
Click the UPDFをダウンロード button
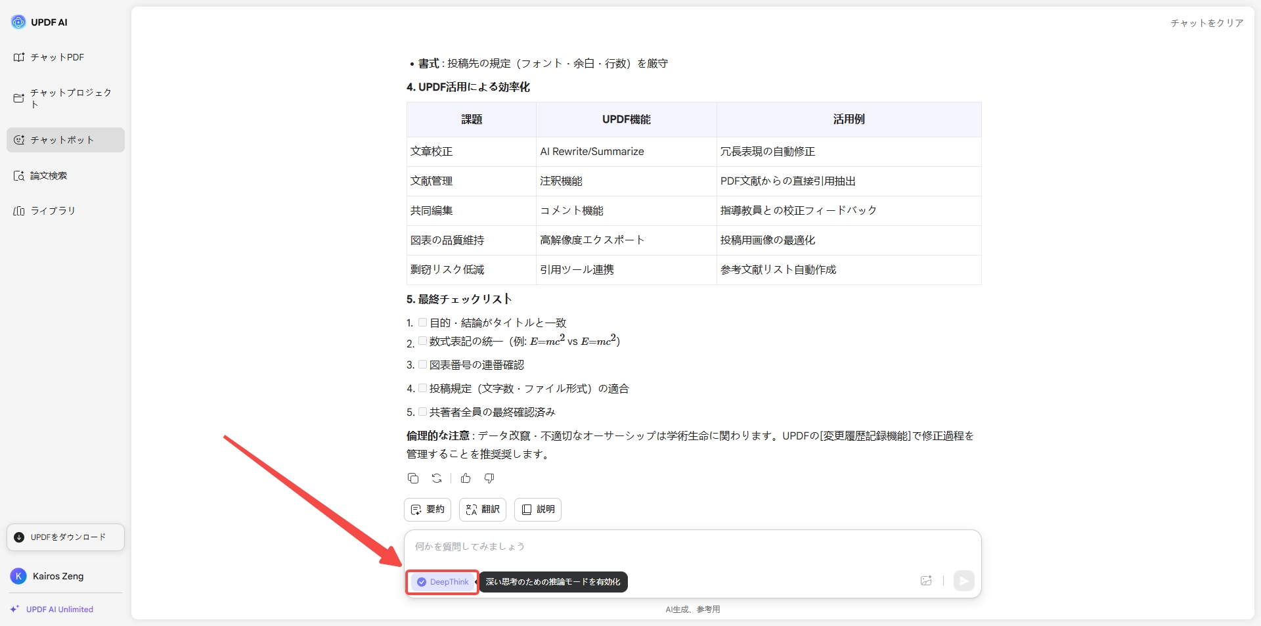pyautogui.click(x=66, y=537)
